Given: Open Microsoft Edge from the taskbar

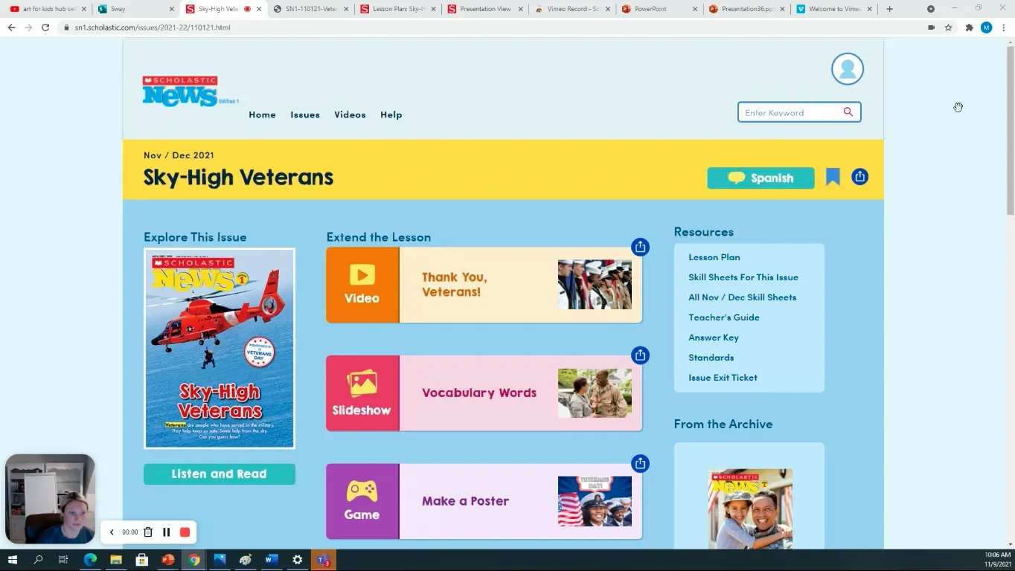Looking at the screenshot, I should click(90, 560).
